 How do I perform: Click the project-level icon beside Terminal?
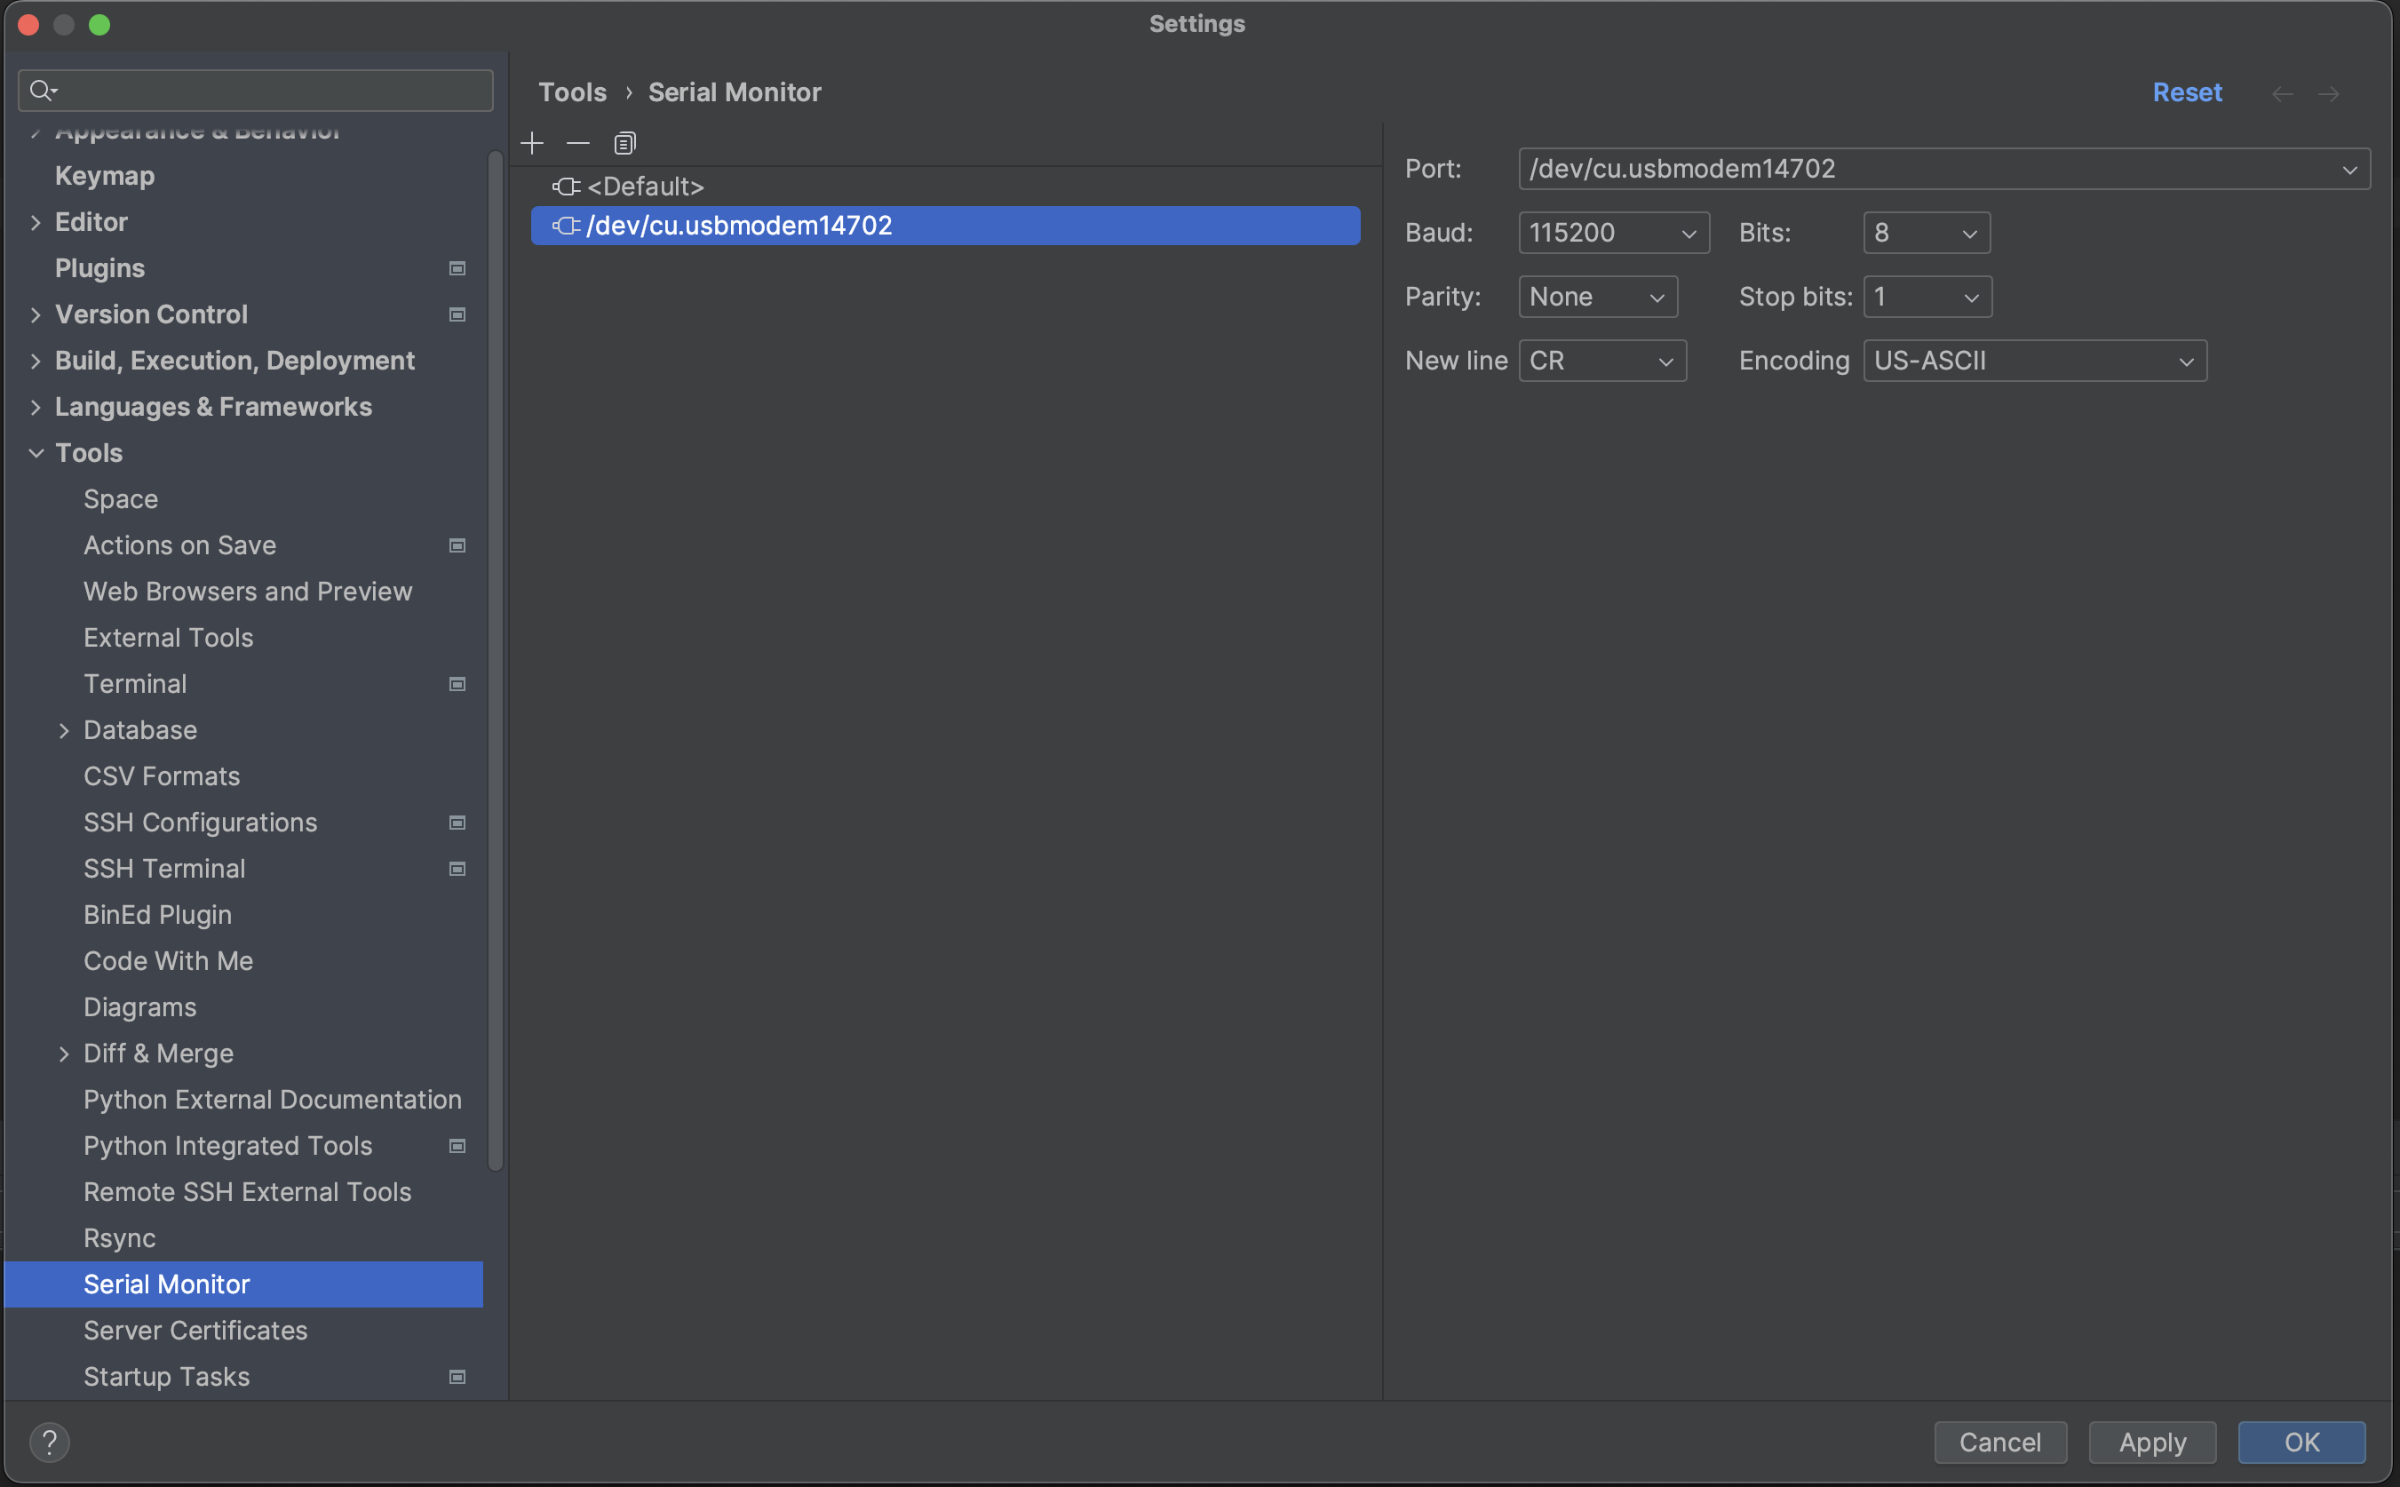point(457,685)
